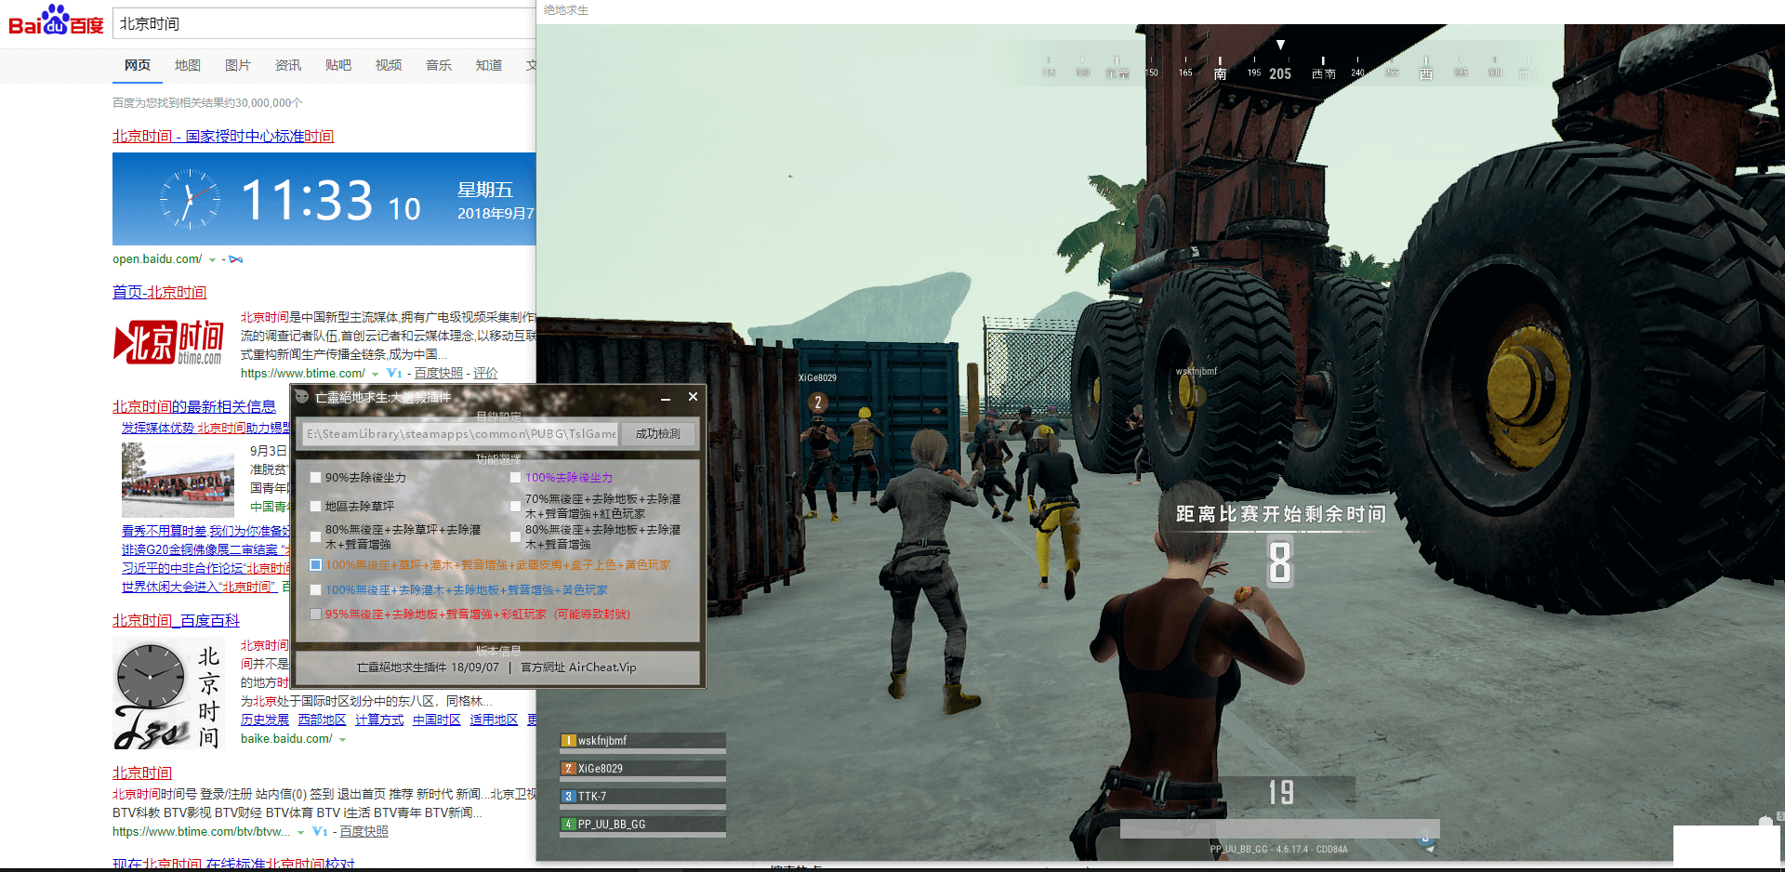Viewport: 1785px width, 872px height.
Task: Tick the 80%無後座+去除地板 checkbox
Action: click(x=515, y=537)
